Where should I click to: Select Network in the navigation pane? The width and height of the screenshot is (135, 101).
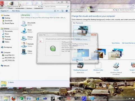(x=6, y=66)
